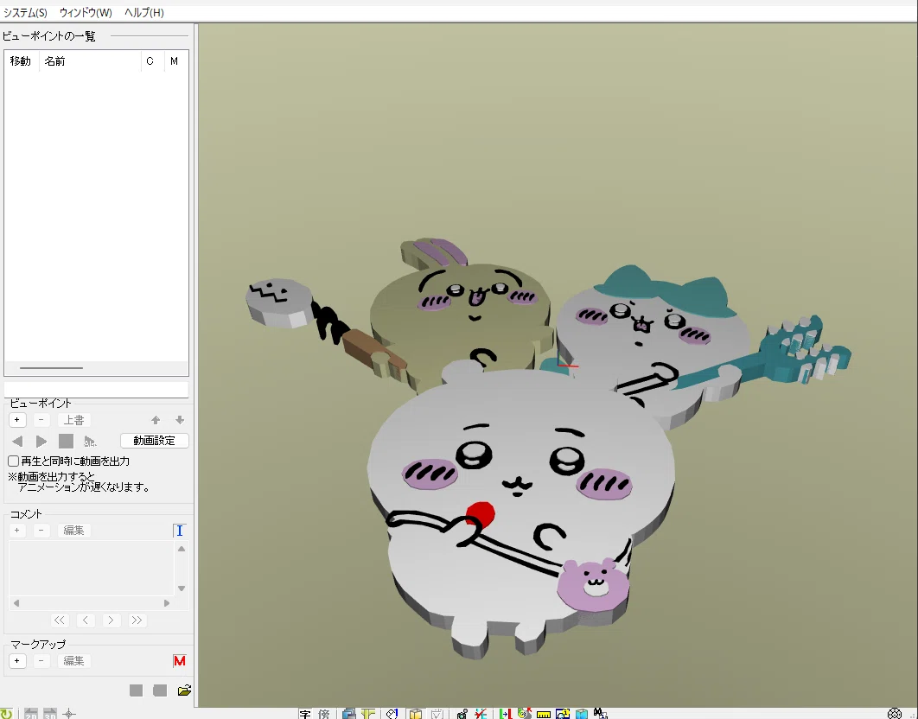
Task: Toggle the 傍 icon in bottom toolbar
Action: click(x=324, y=714)
